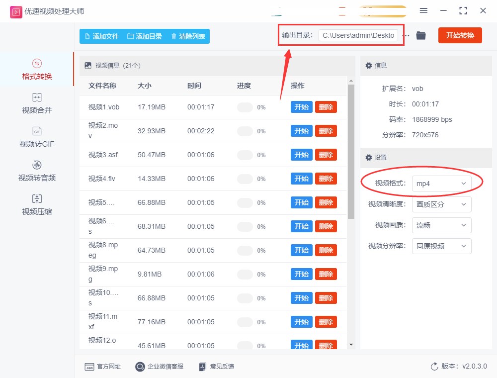The width and height of the screenshot is (497, 378).
Task: Click the output directory path field
Action: (358, 35)
